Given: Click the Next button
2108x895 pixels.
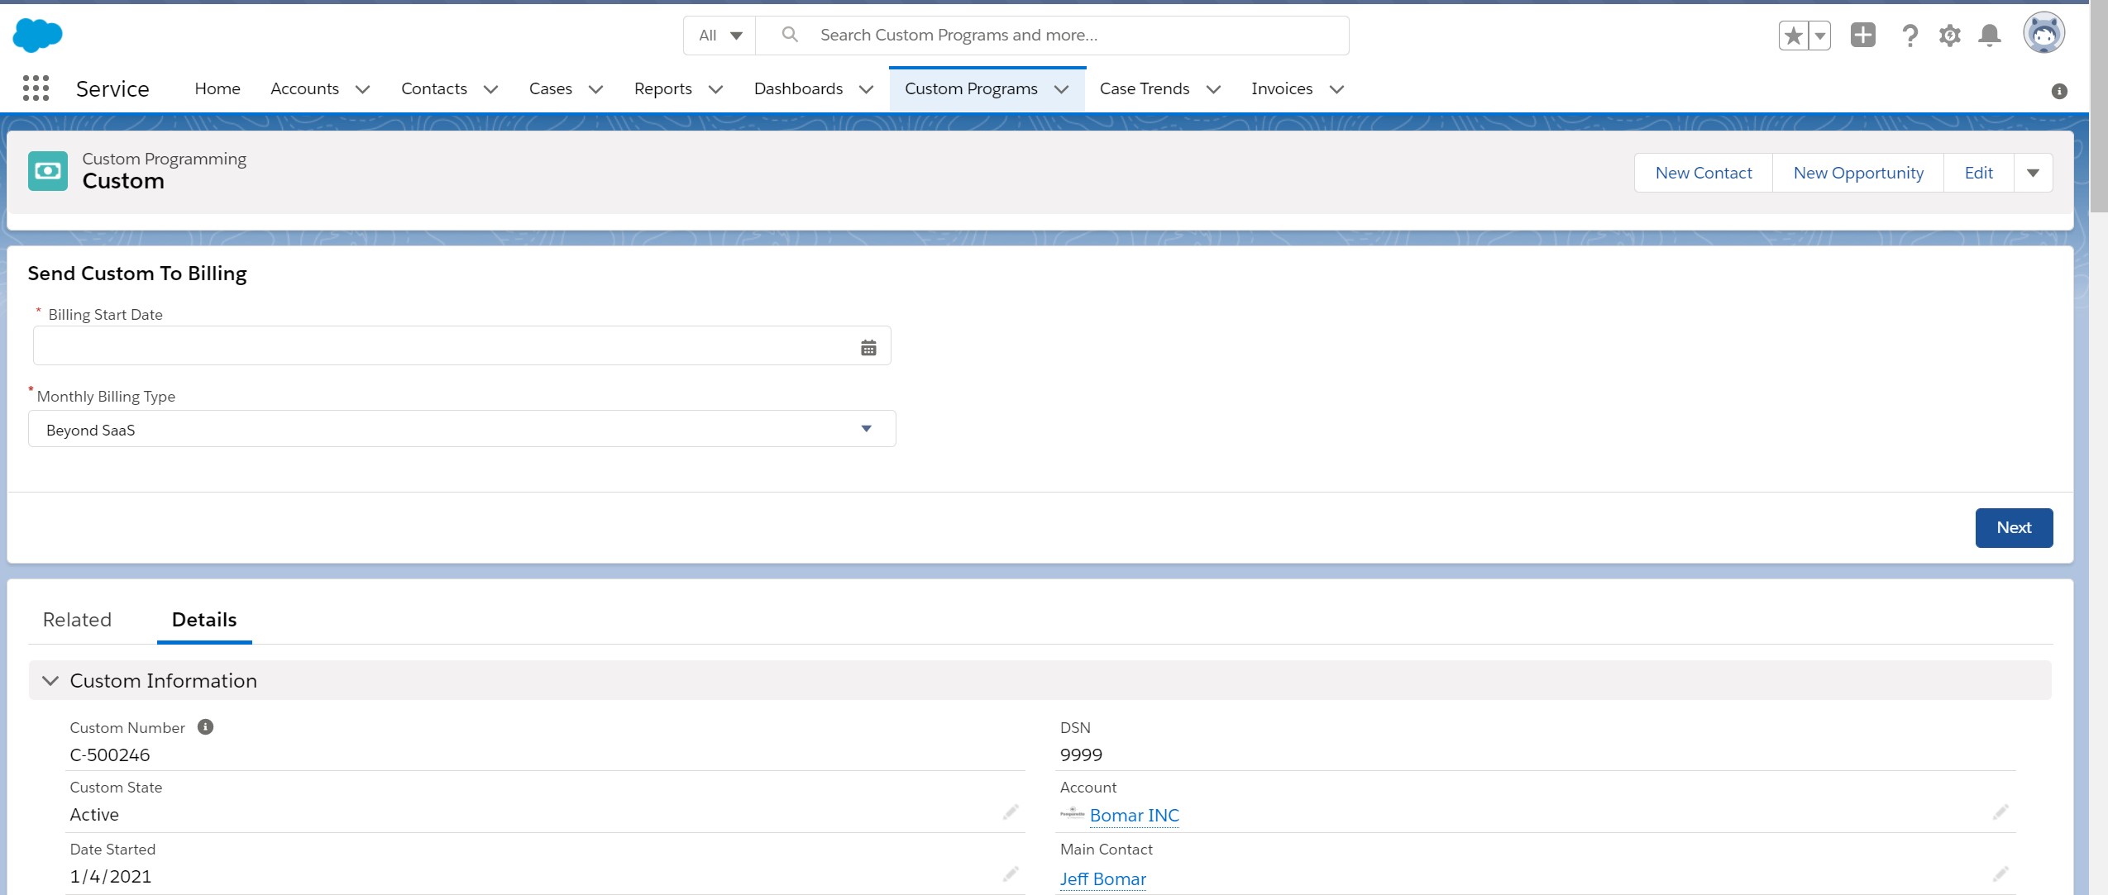Looking at the screenshot, I should click(x=2013, y=527).
